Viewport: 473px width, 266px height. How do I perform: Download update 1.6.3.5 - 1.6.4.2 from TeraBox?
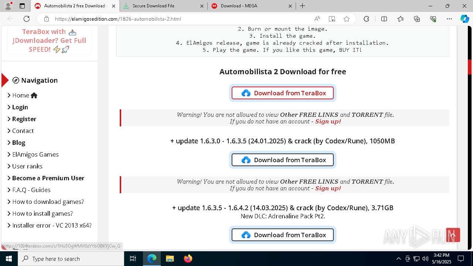[x=283, y=235]
